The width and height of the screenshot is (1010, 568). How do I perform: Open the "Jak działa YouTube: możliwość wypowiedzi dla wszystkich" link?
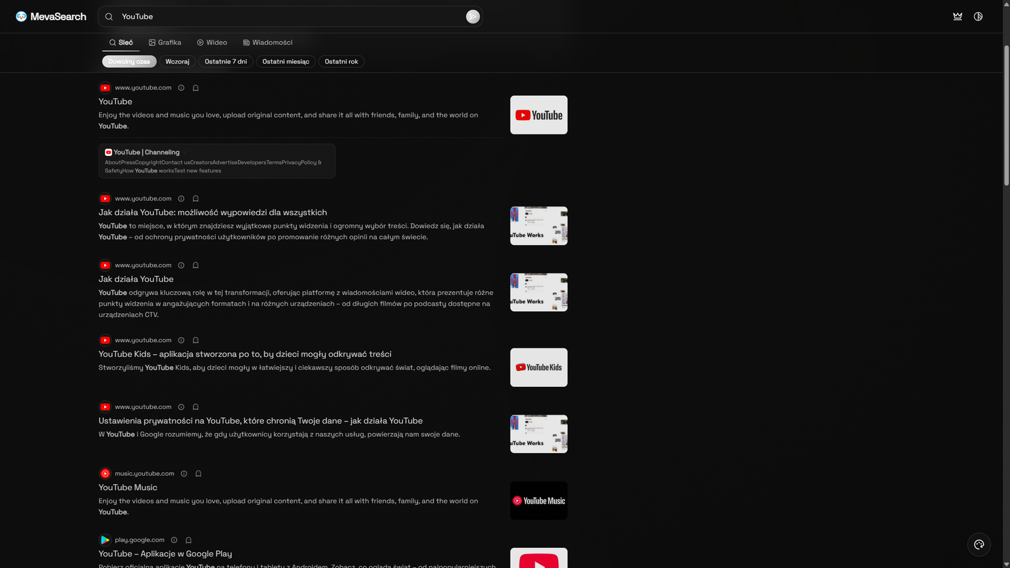point(213,213)
